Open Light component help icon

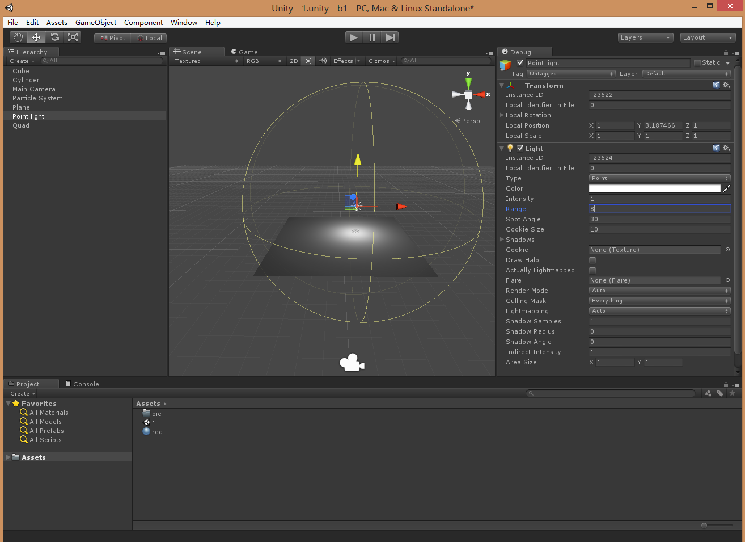[x=717, y=148]
